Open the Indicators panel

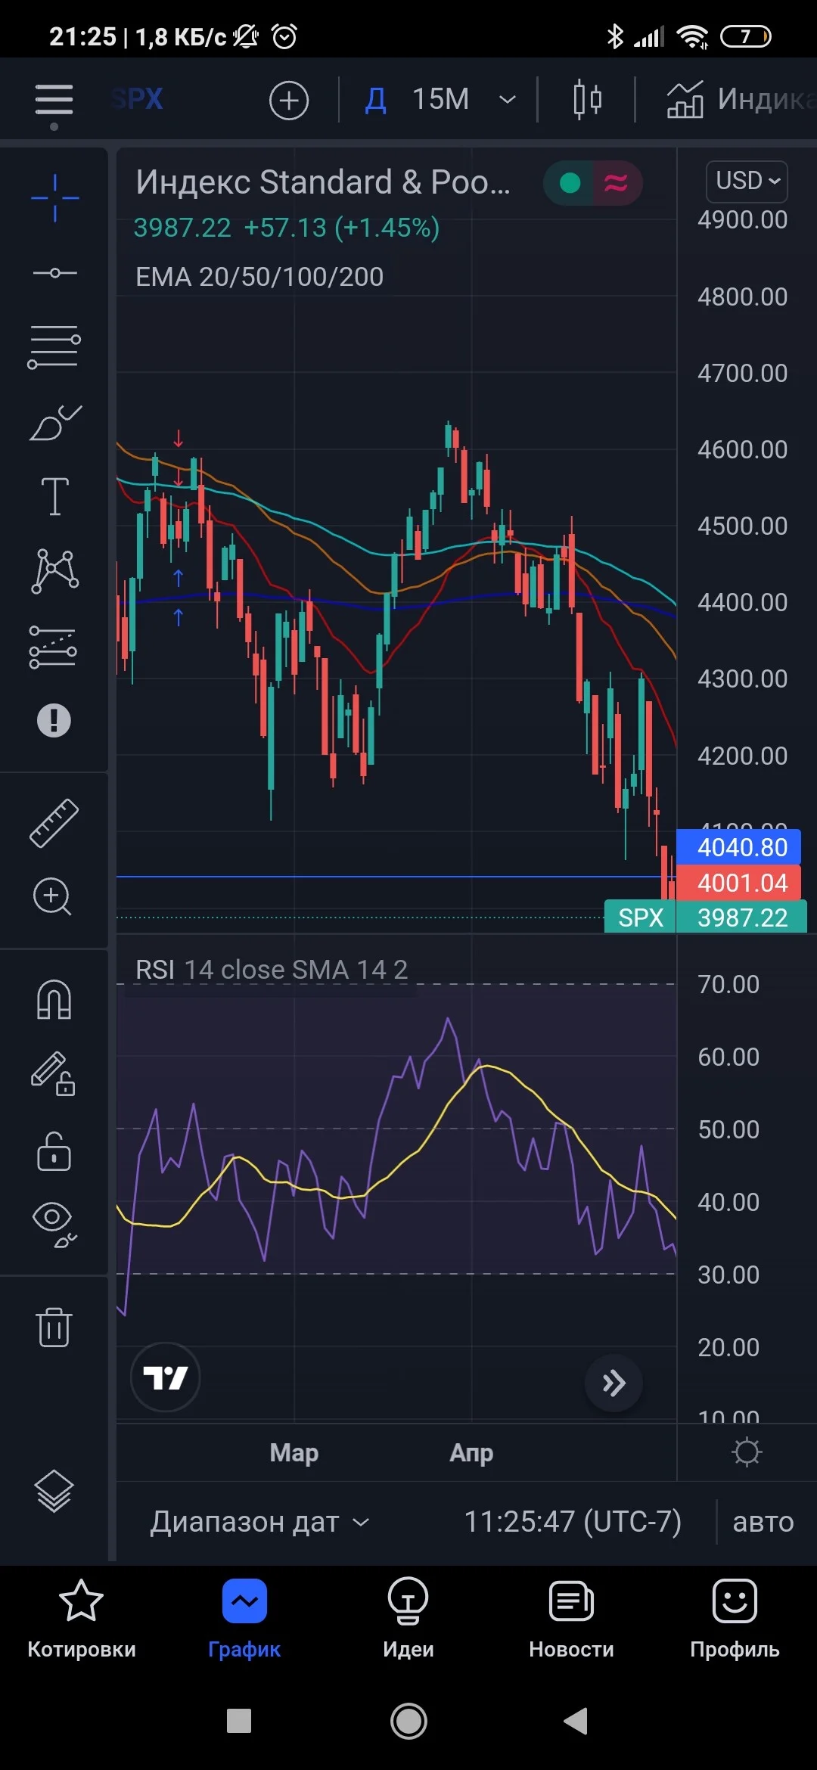741,100
